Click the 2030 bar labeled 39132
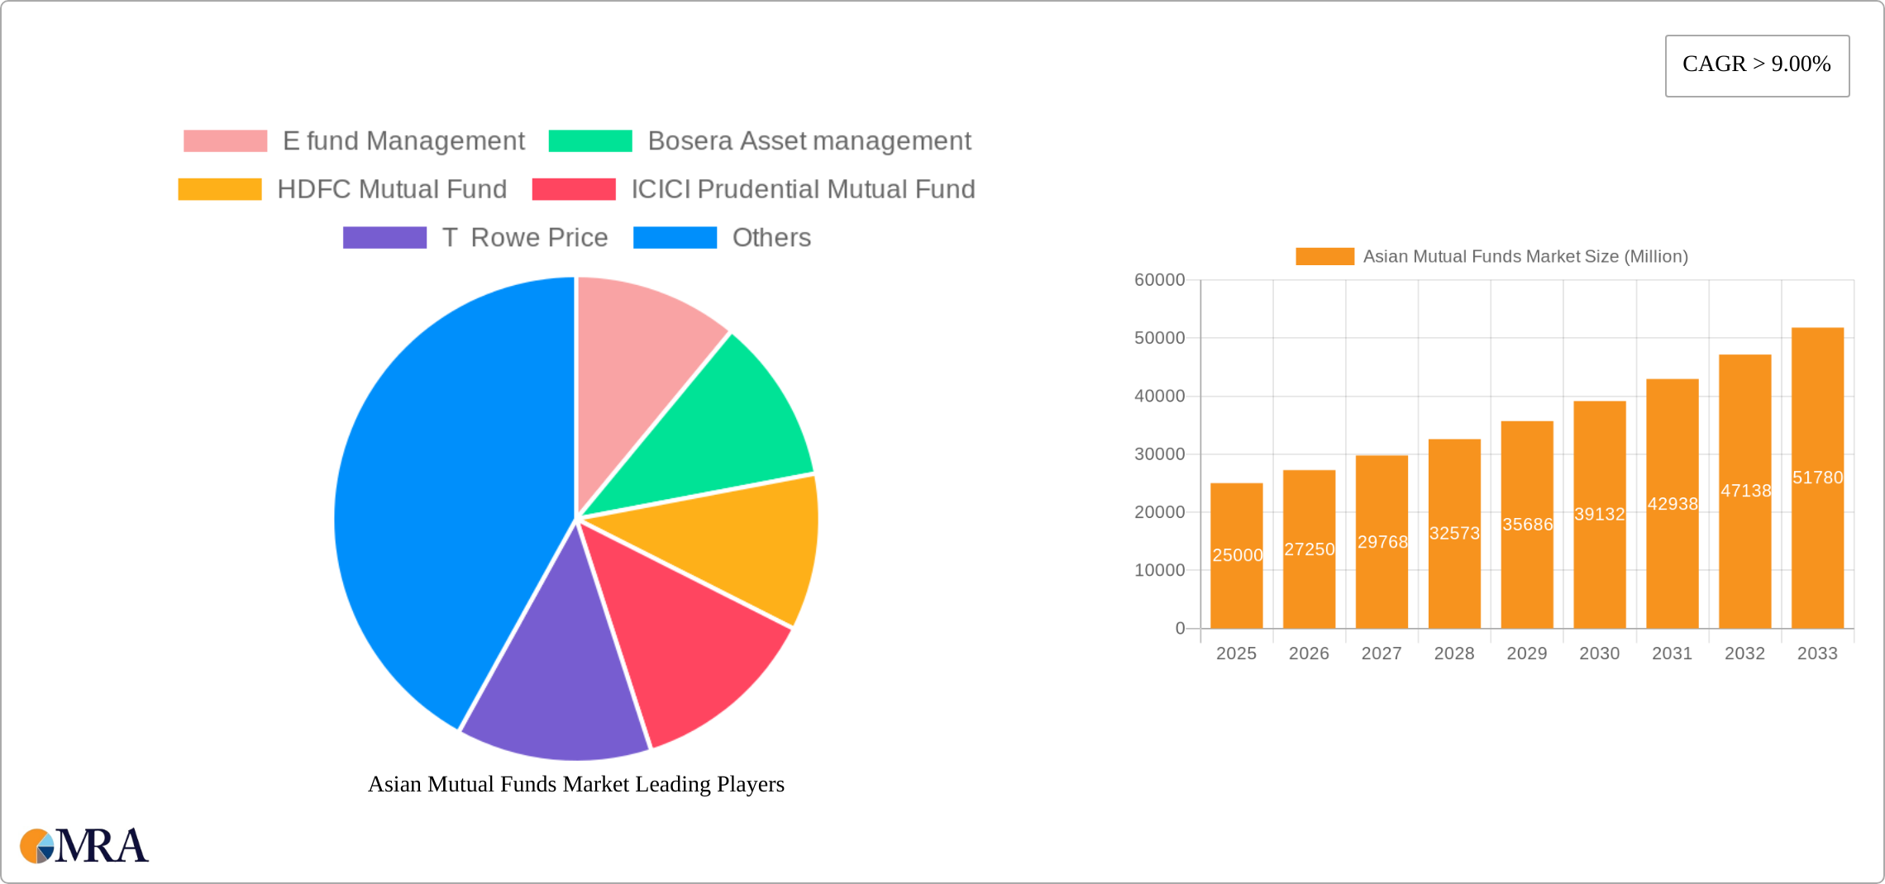This screenshot has height=884, width=1885. (1600, 515)
